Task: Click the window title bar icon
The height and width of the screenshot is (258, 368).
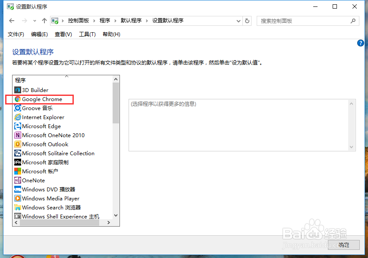Action: [10, 6]
